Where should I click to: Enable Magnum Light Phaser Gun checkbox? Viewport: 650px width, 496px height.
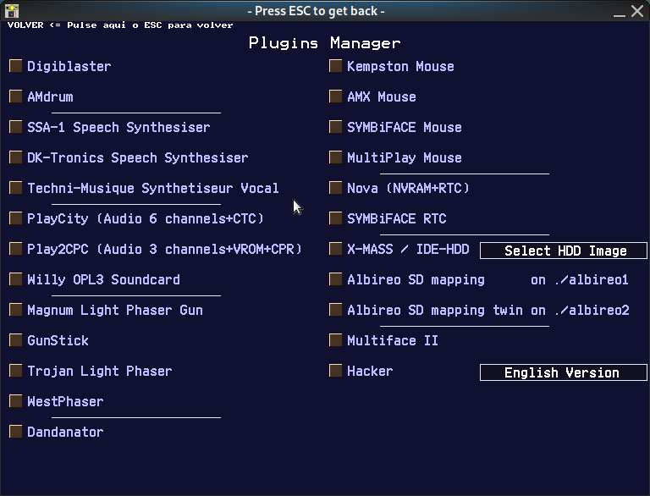pos(16,310)
